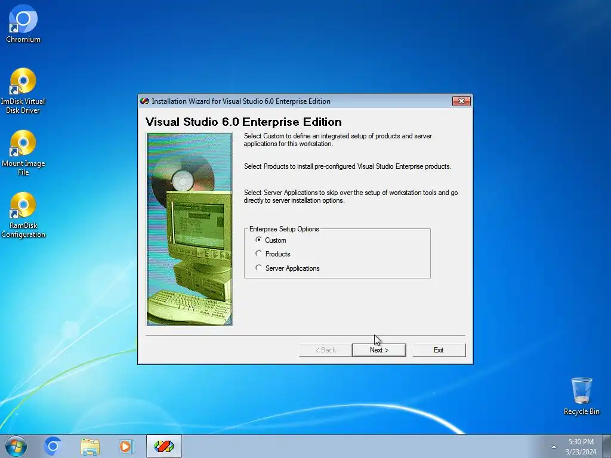611x458 pixels.
Task: Click the 'Select Custom to define' paragraph
Action: 338,140
